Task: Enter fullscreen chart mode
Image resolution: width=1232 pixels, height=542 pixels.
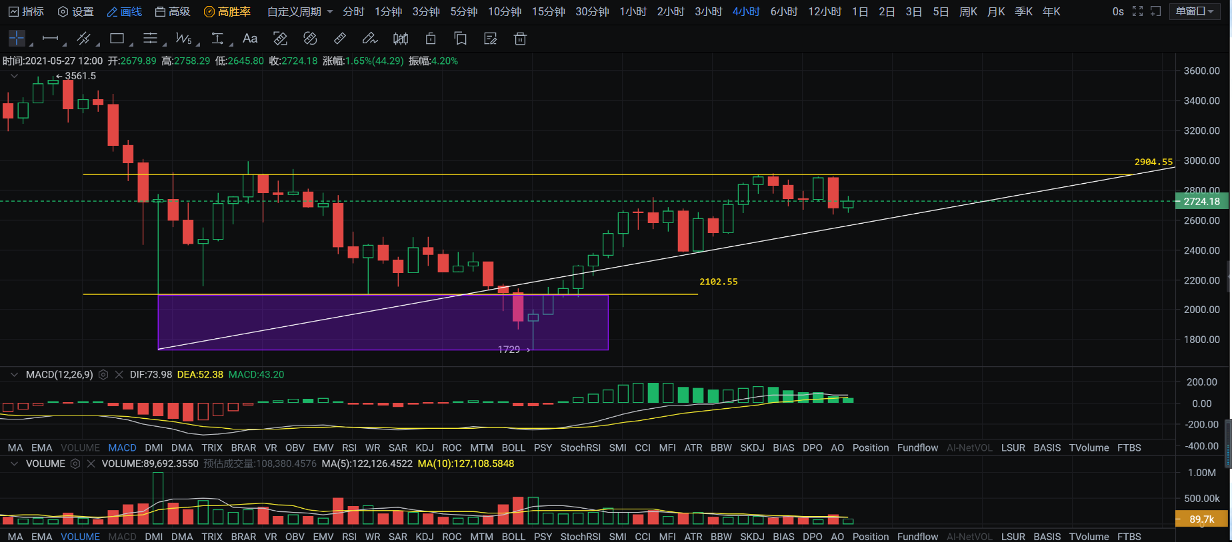Action: tap(1137, 11)
